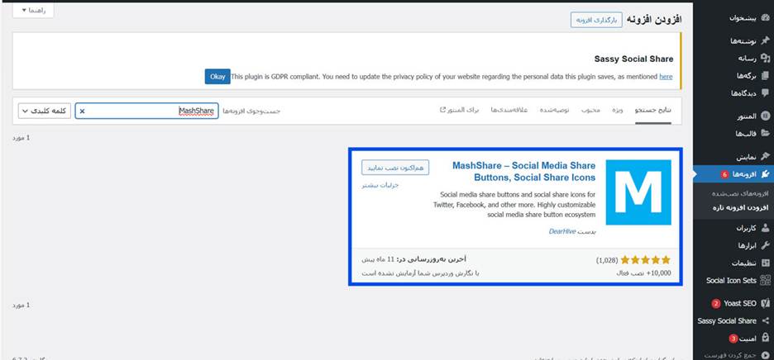The height and width of the screenshot is (360, 774).
Task: Click the Comments (دیدگاه‌ها) bubble icon
Action: [765, 92]
